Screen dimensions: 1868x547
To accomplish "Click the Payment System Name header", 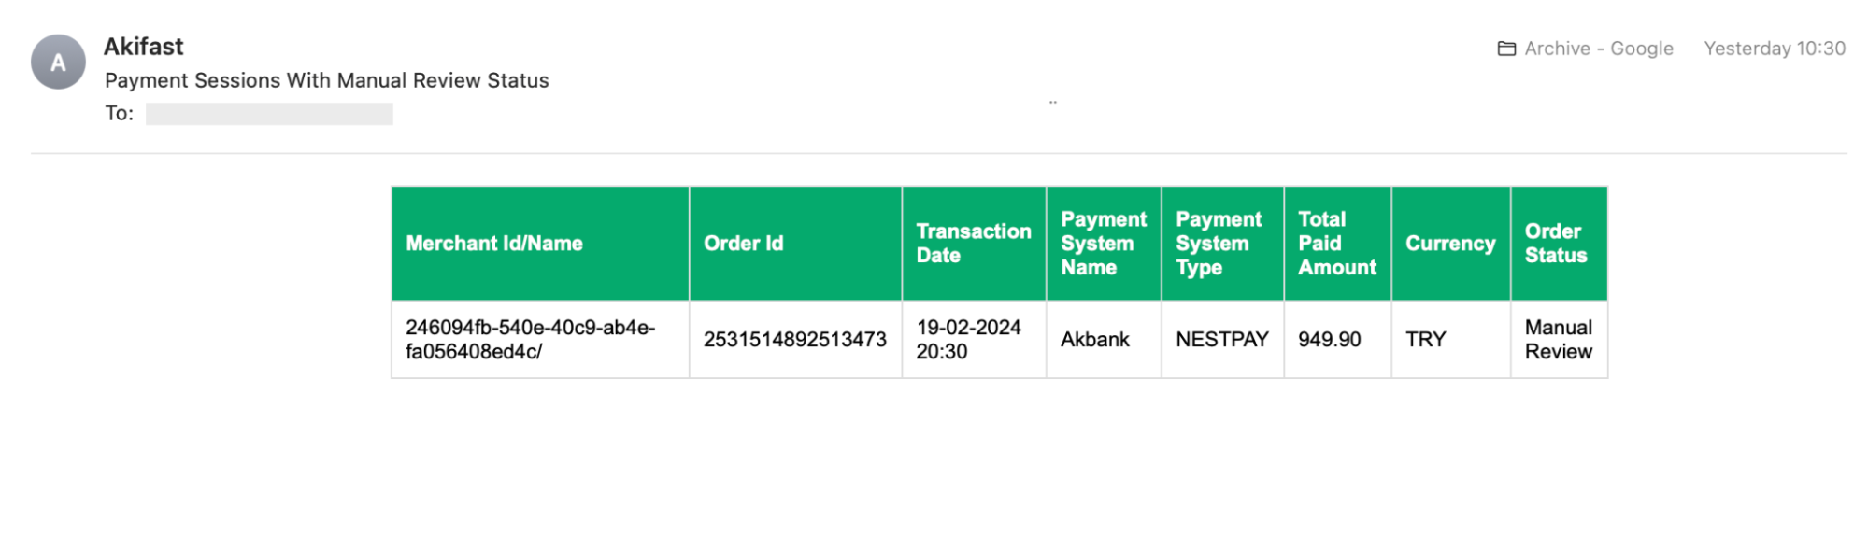I will 1103,244.
